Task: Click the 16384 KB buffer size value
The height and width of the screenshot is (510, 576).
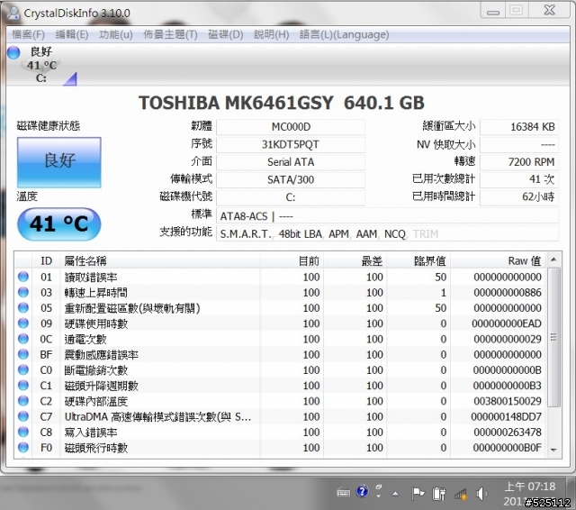Action: click(x=519, y=127)
